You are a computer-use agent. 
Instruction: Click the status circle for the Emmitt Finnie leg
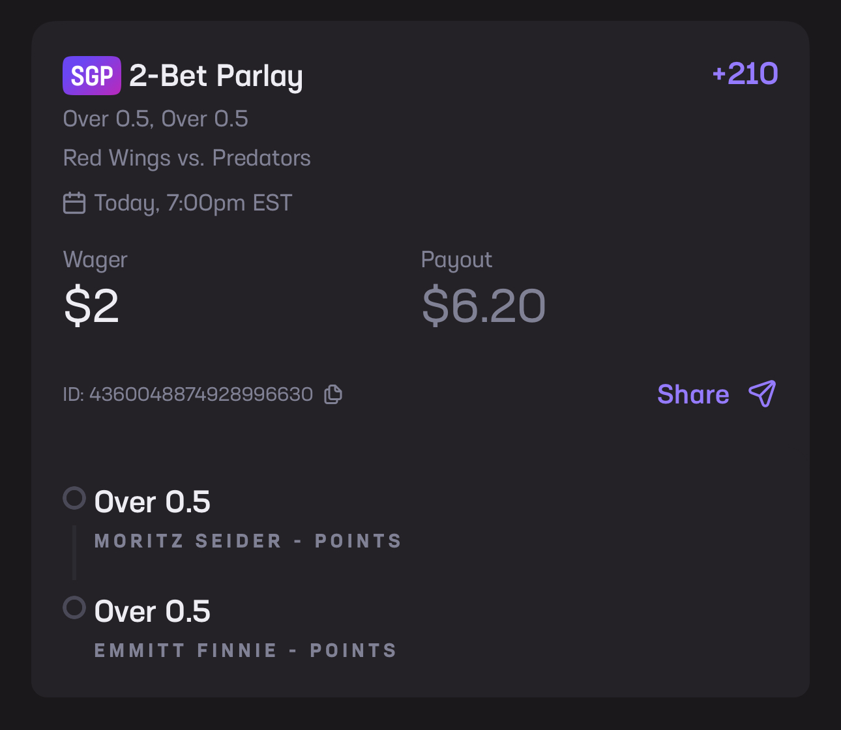pyautogui.click(x=74, y=607)
